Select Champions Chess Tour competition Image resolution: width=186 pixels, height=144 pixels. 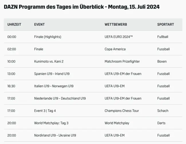pos(122,111)
